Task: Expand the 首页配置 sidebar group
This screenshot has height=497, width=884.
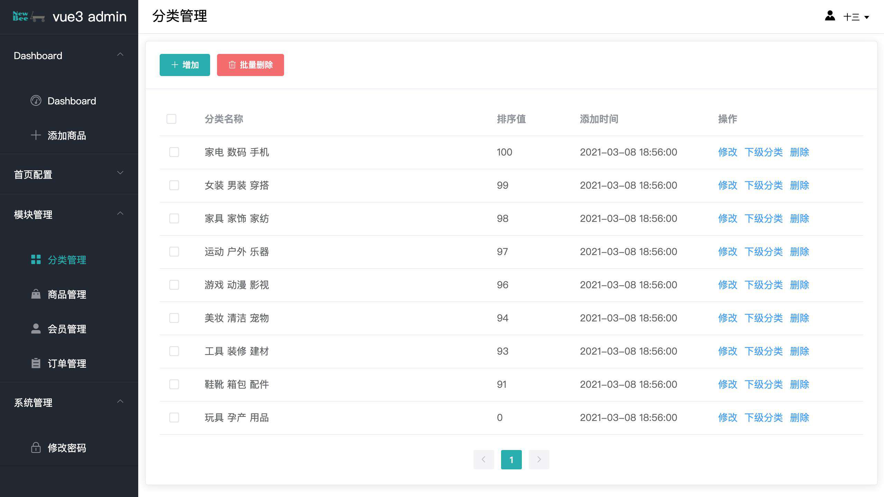Action: [69, 174]
